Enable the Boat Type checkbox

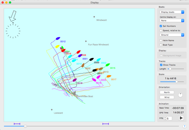pos(161,45)
